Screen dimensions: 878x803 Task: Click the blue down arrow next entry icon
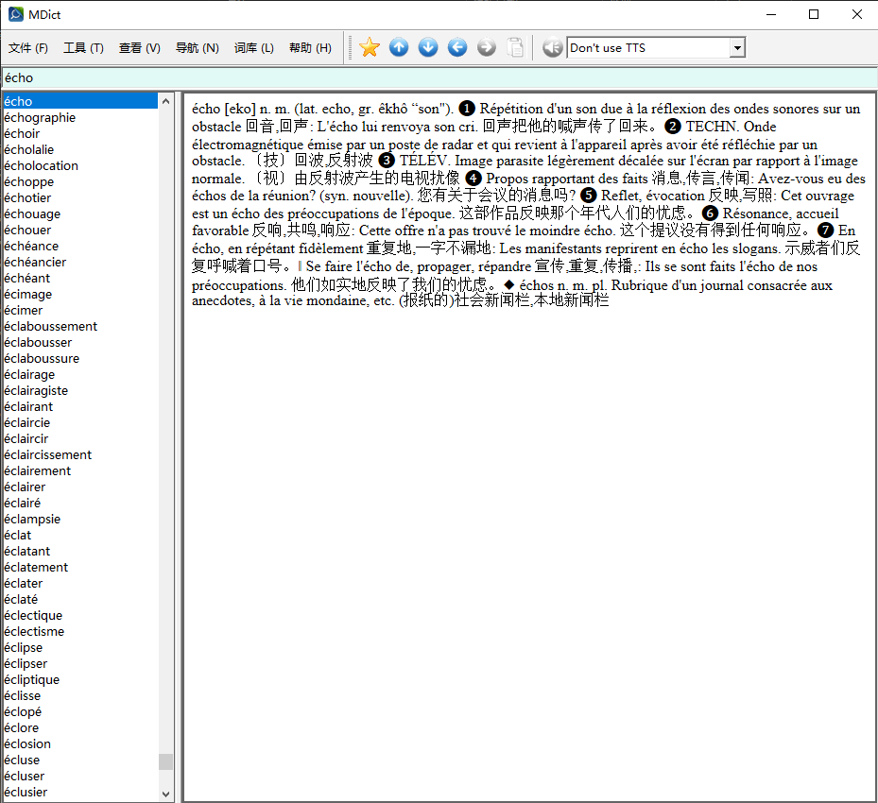(x=428, y=47)
